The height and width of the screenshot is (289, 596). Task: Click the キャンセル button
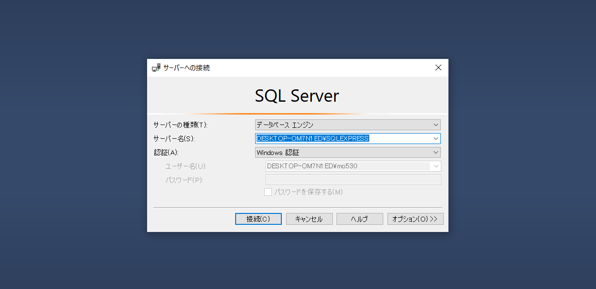point(309,219)
